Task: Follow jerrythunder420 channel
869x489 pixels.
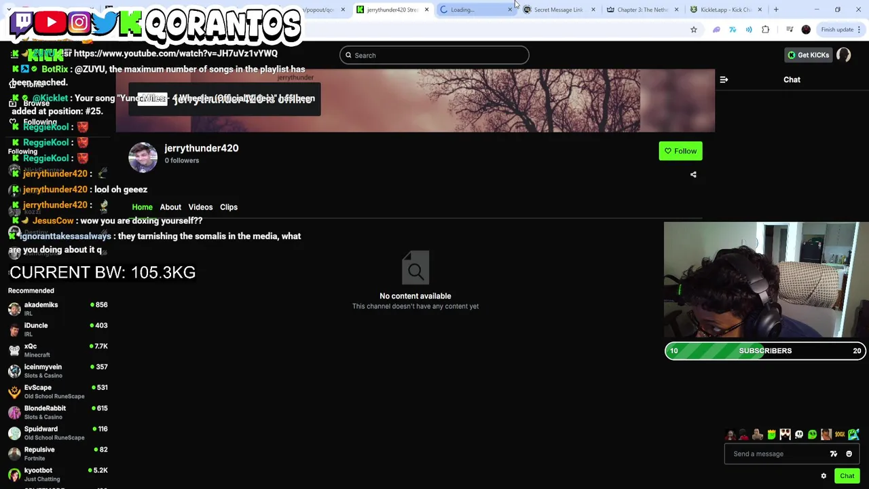Action: click(680, 151)
